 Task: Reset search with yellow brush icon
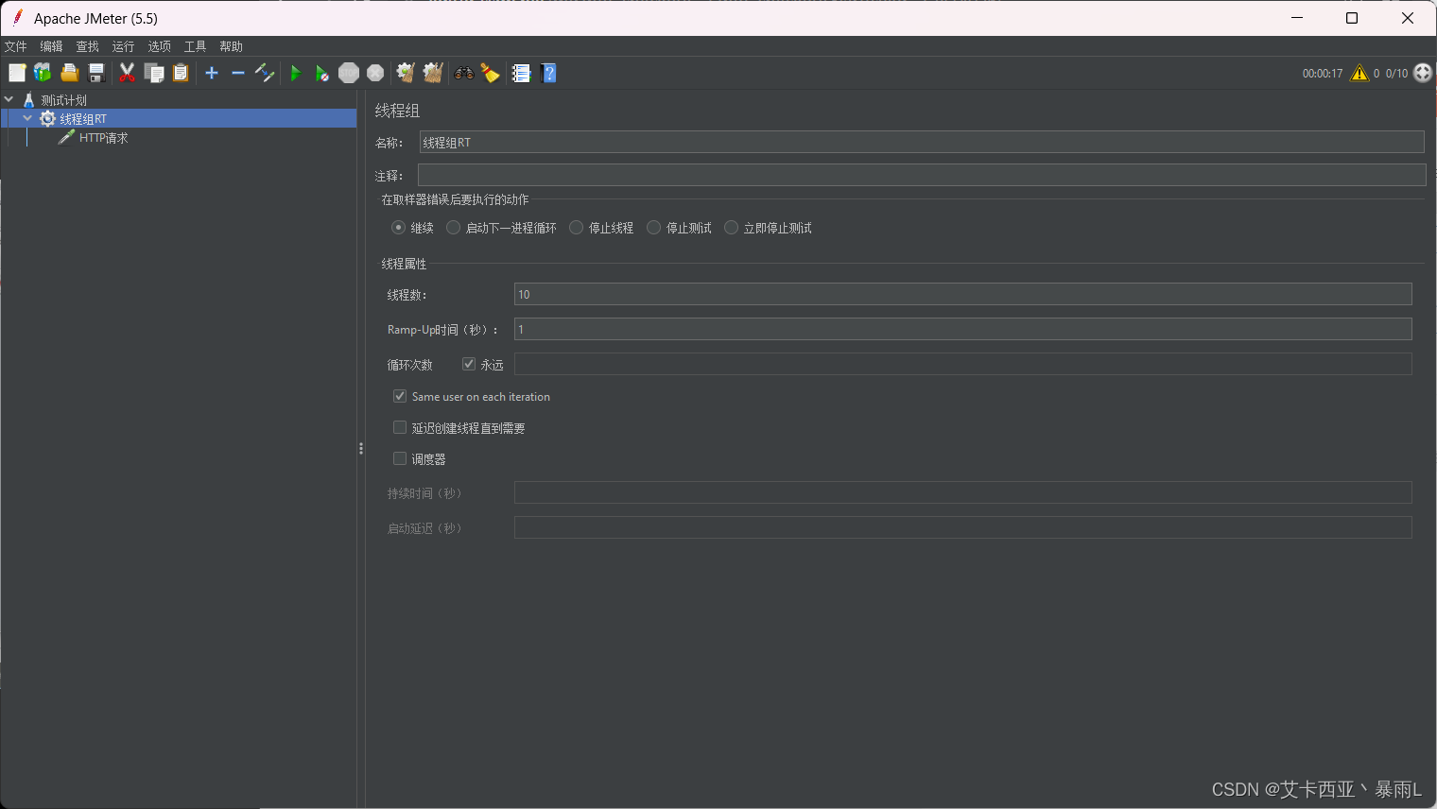tap(490, 73)
